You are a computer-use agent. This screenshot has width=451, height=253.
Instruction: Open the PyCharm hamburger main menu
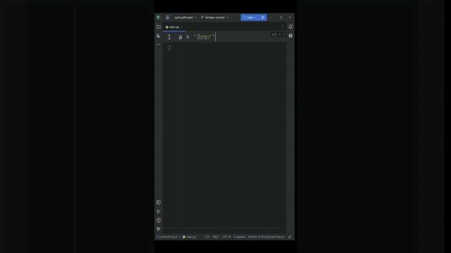point(167,17)
